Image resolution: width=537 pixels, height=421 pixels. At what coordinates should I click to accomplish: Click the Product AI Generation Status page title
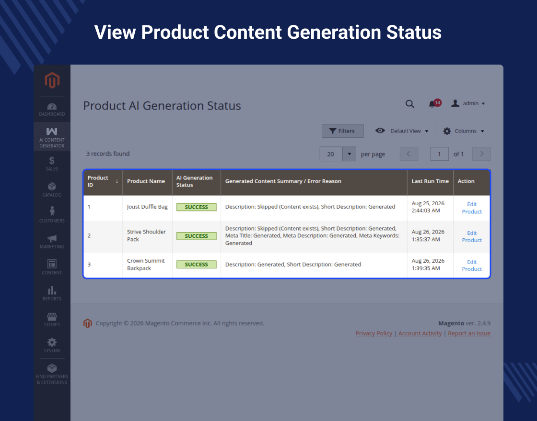[162, 106]
